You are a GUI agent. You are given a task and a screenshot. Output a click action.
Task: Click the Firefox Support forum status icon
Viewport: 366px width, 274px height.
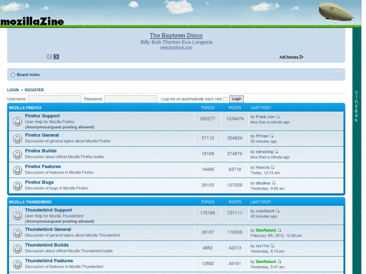click(17, 121)
